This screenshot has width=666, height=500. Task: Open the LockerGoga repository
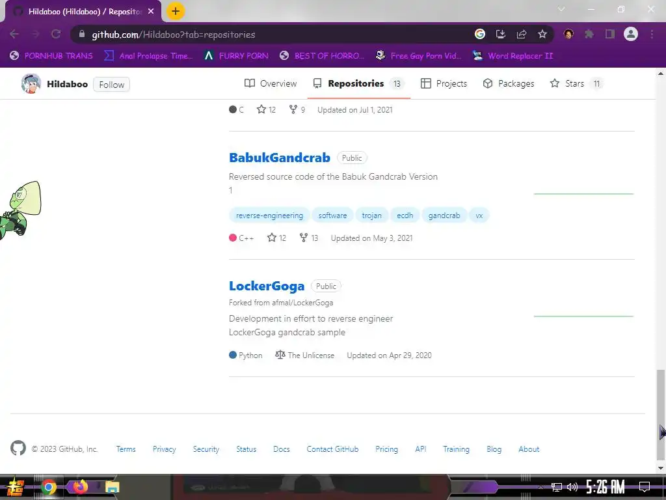(267, 286)
